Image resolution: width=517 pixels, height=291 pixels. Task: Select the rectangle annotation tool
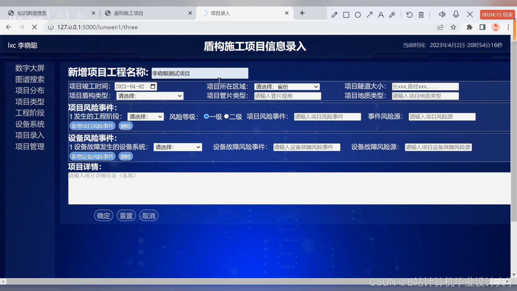(346, 15)
